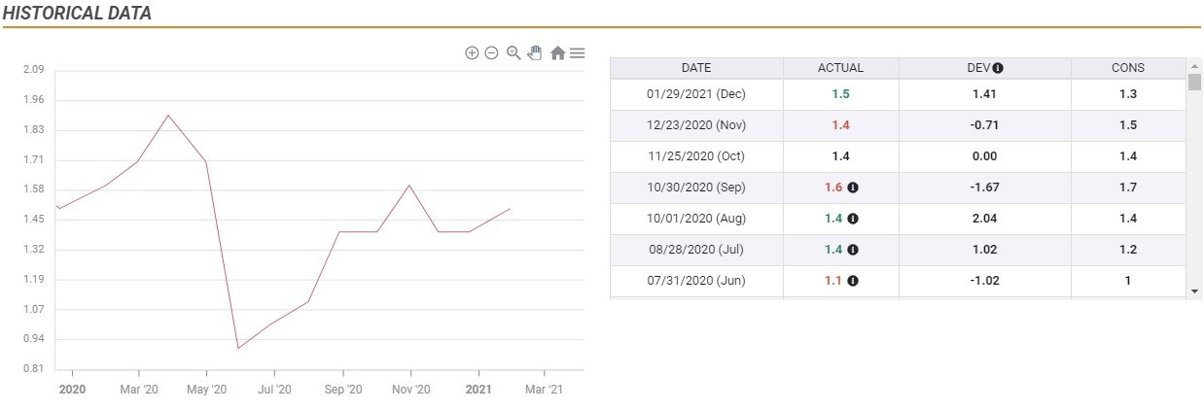The image size is (1204, 410).
Task: Click the DATE column header
Action: [x=696, y=68]
